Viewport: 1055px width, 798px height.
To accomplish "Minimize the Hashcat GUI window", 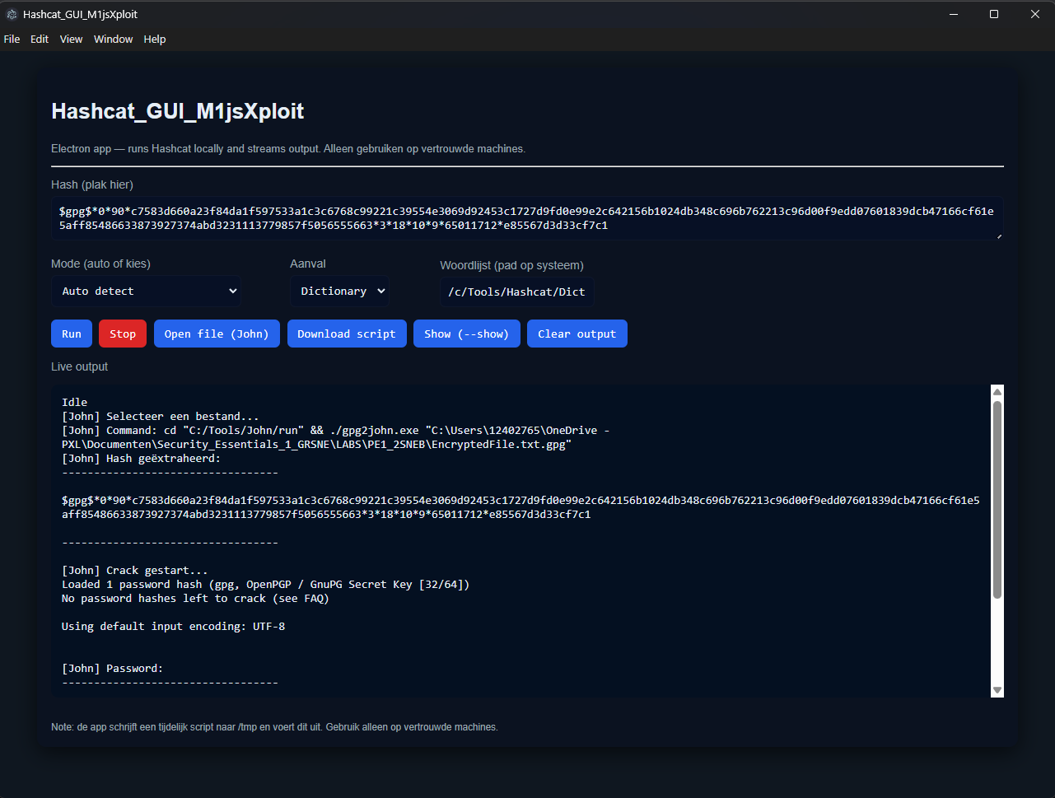I will click(955, 14).
